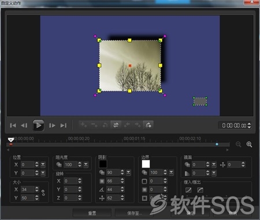The width and height of the screenshot is (260, 220).
Task: Jump to the start of the clip
Action: [x=13, y=125]
